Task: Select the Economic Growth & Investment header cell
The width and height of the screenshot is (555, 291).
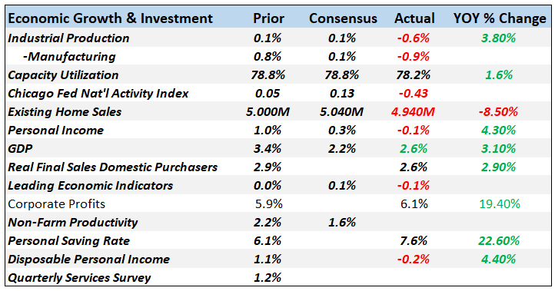Action: tap(110, 18)
